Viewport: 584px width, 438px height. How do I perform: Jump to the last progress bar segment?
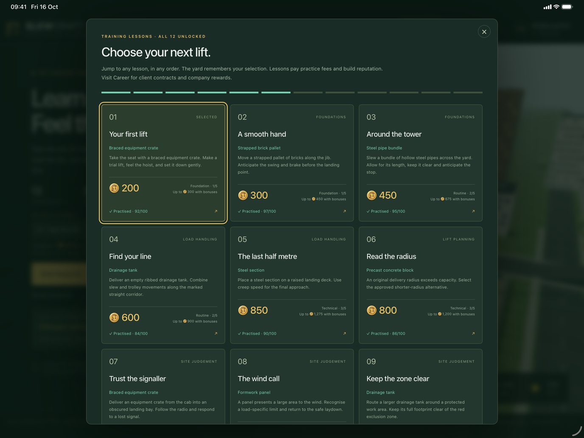click(468, 93)
